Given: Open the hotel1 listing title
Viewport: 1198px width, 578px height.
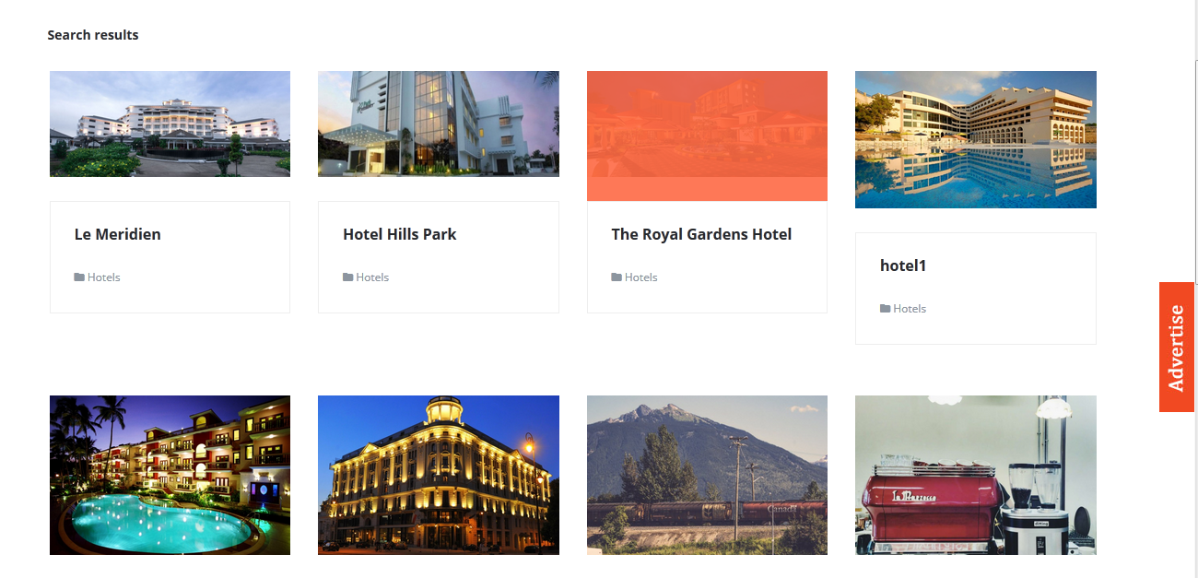Looking at the screenshot, I should point(903,265).
